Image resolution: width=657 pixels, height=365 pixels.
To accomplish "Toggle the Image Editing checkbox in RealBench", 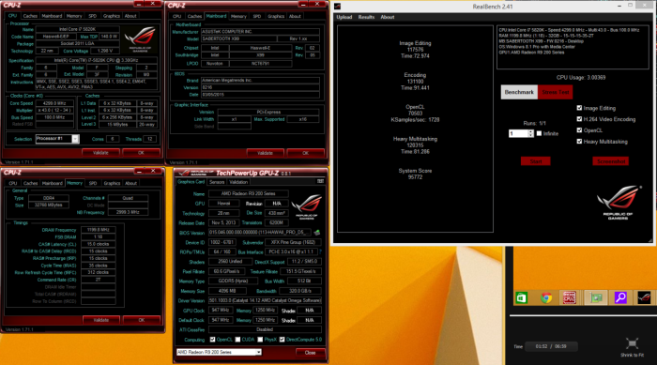I will [x=579, y=108].
